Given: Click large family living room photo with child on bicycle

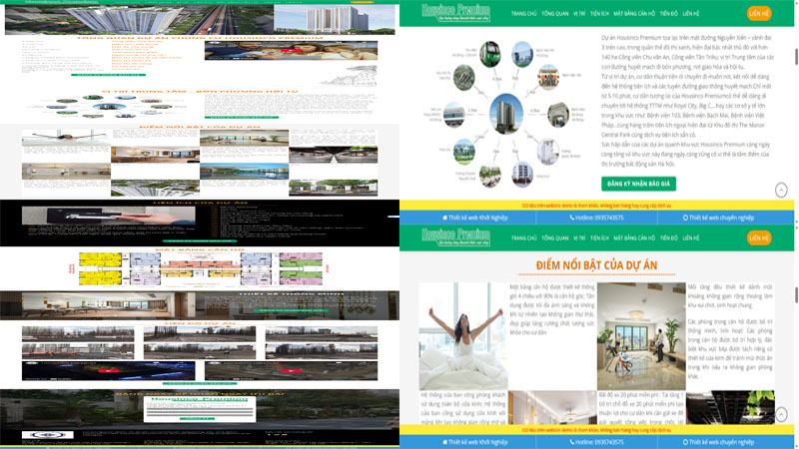Looking at the screenshot, I should pyautogui.click(x=641, y=336).
